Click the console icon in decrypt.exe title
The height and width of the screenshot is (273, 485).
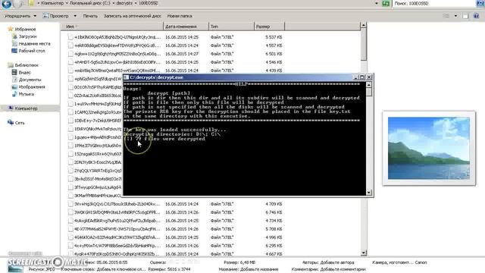tap(127, 77)
